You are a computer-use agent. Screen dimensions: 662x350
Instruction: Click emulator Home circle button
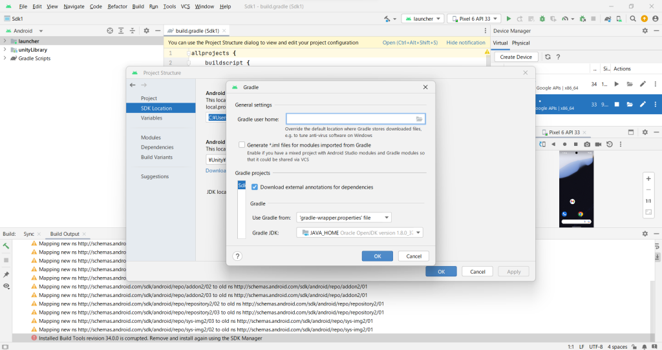tap(564, 144)
